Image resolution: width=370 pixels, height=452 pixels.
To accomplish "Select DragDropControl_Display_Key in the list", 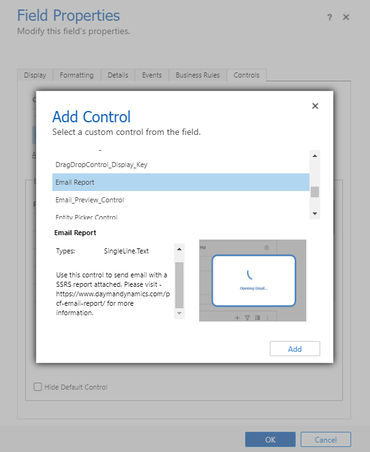I will pos(181,165).
